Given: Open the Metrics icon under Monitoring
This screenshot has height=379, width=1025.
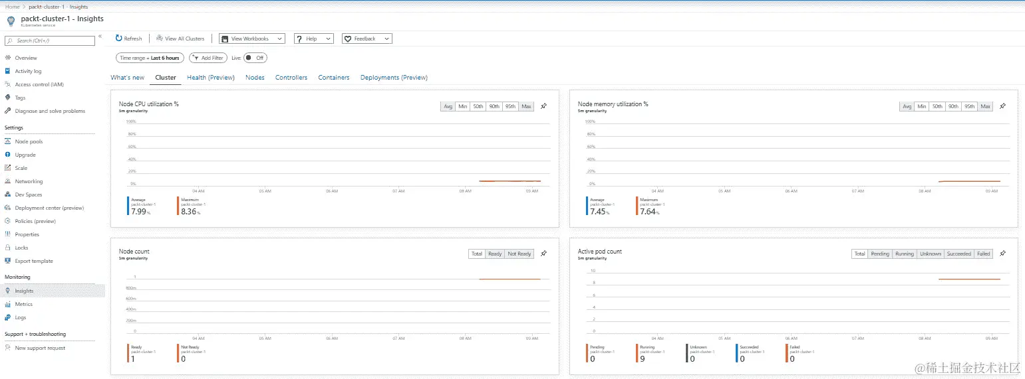Looking at the screenshot, I should point(7,304).
